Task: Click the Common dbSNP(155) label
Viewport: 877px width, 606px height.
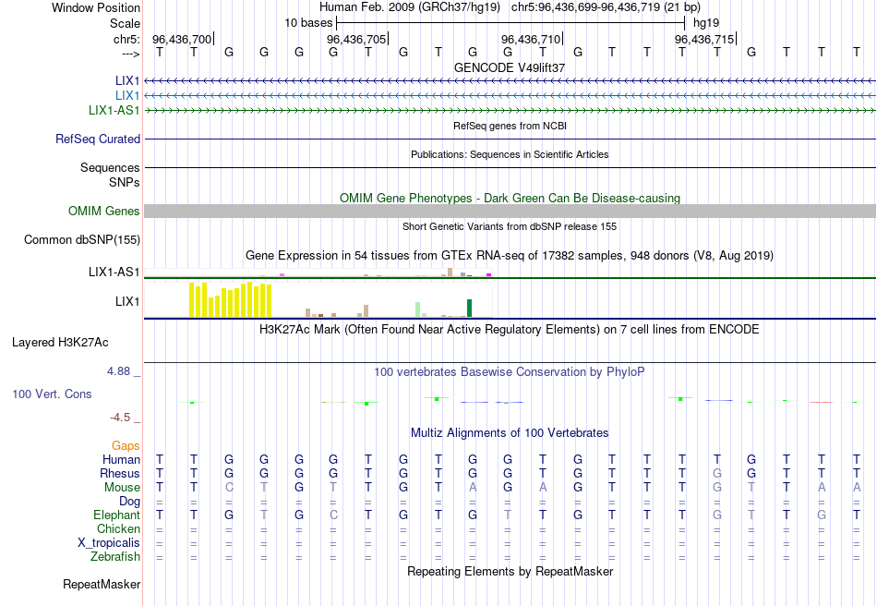Action: tap(82, 239)
